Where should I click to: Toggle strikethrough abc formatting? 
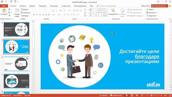46,15
